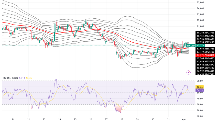218x124 pixels.
Task: Click date 28 on the time axis
Action: (x=122, y=119)
